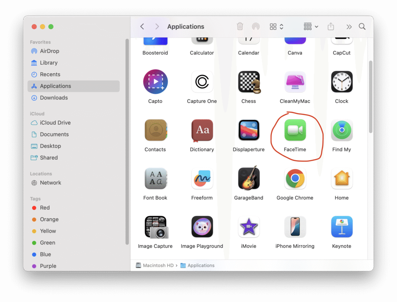
Task: Select the Blue tag
Action: pyautogui.click(x=73, y=254)
